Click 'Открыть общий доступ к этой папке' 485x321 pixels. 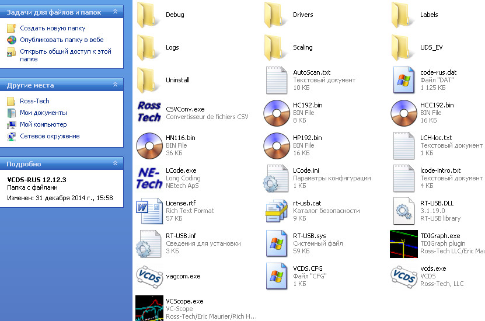[65, 55]
